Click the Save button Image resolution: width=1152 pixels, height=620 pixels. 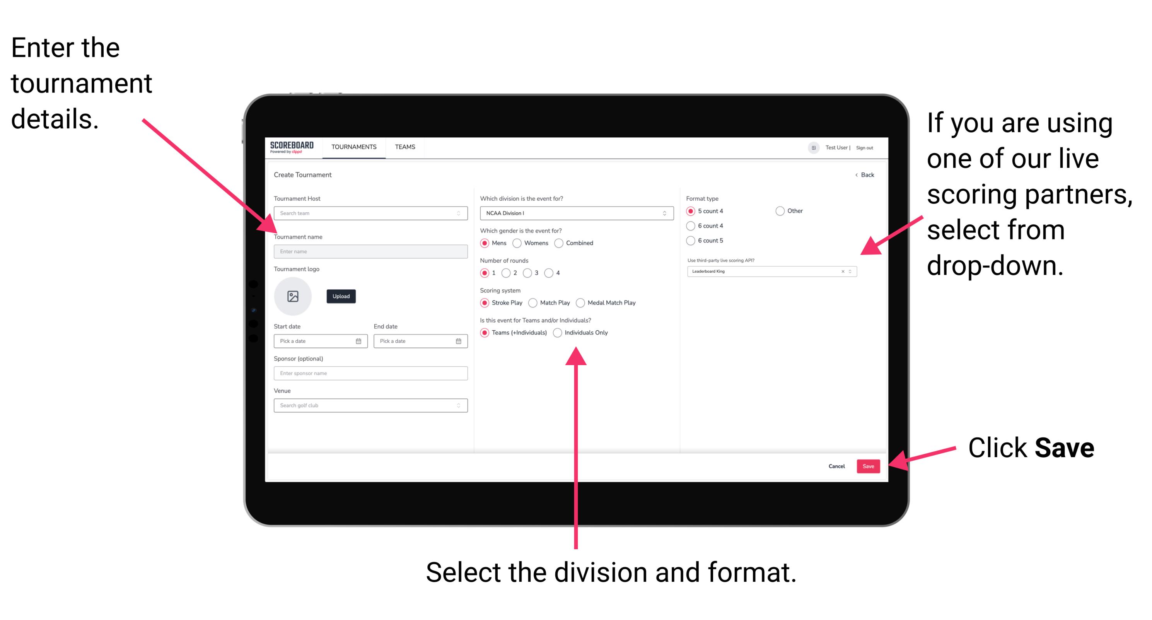[x=870, y=466]
